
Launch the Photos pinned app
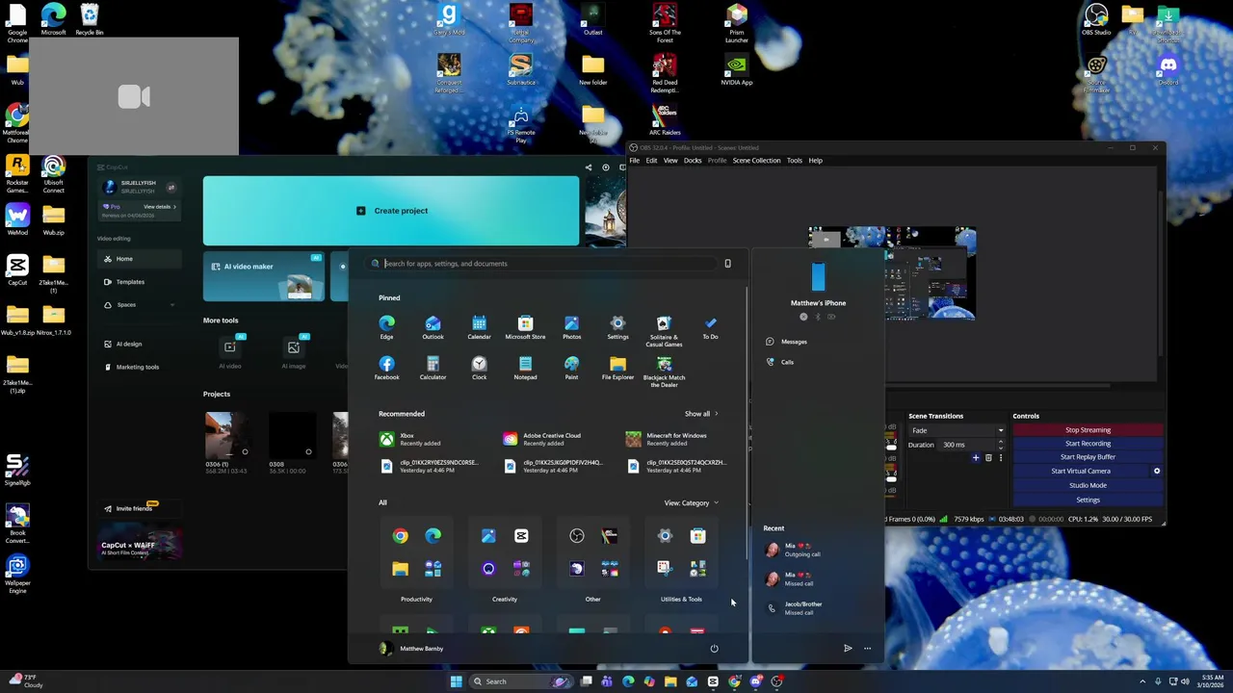(x=571, y=327)
